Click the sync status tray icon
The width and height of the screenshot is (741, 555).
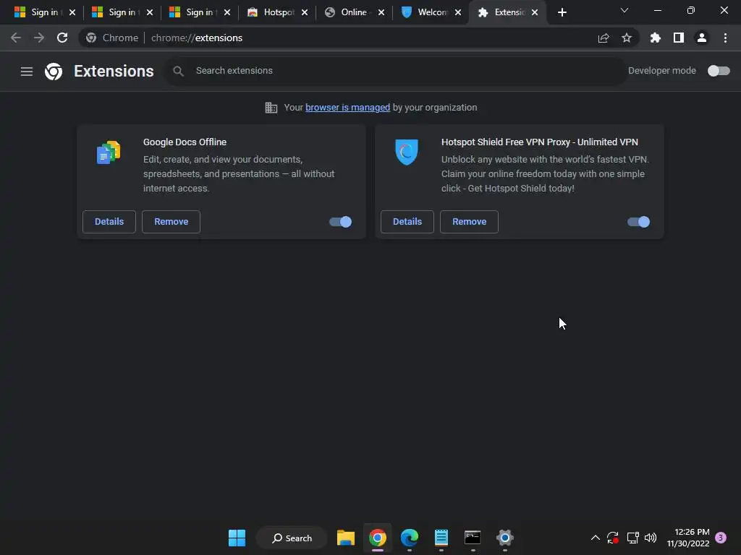point(613,538)
